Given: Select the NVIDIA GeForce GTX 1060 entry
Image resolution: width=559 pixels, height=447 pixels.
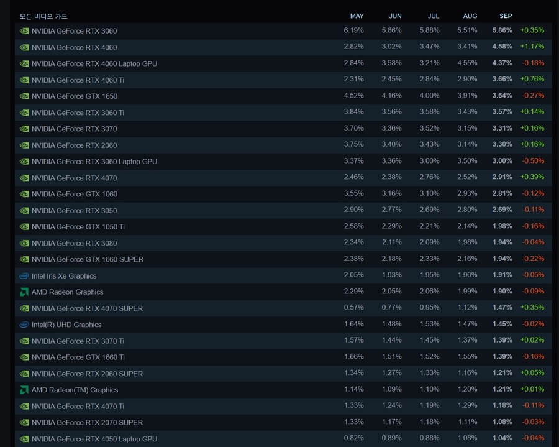Looking at the screenshot, I should coord(283,194).
